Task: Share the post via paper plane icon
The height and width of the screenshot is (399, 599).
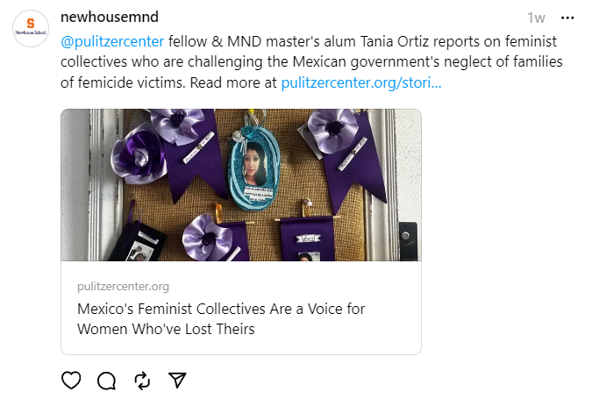Action: tap(177, 381)
